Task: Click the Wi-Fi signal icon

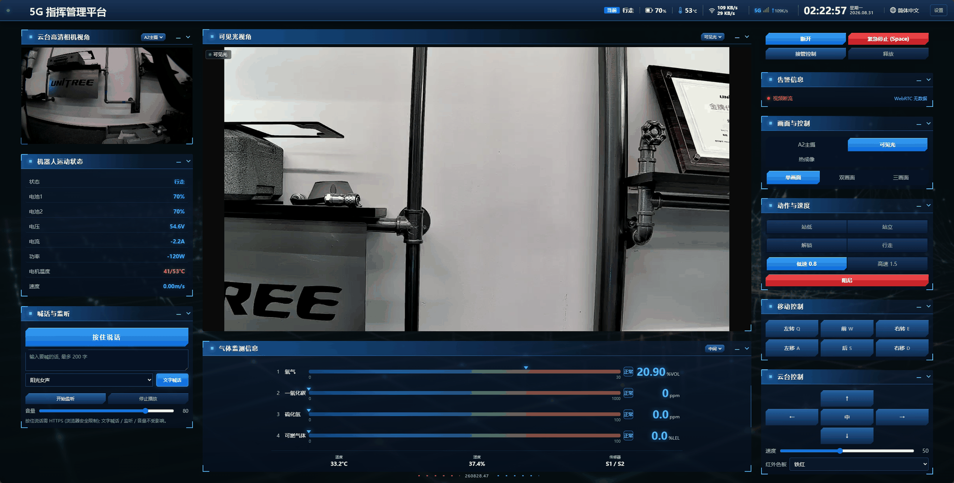Action: click(x=712, y=10)
